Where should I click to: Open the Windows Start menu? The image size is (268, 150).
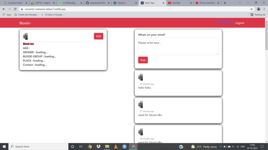coord(4,146)
